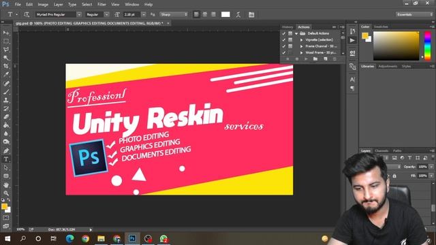This screenshot has width=436, height=245.
Task: Select the Hand tool
Action: [x=6, y=184]
